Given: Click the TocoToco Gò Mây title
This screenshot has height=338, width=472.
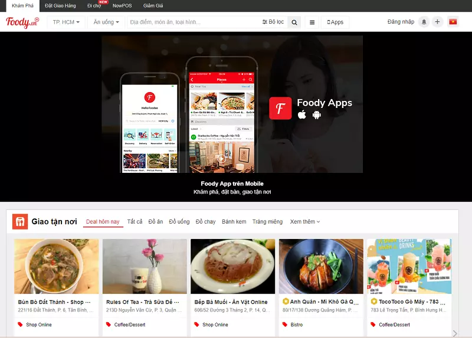Looking at the screenshot, I should [x=412, y=302].
